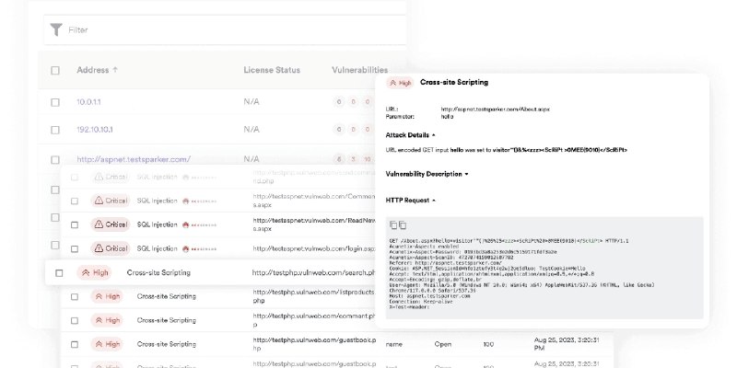
Task: Click the GET /About.aspx request line
Action: (x=509, y=241)
